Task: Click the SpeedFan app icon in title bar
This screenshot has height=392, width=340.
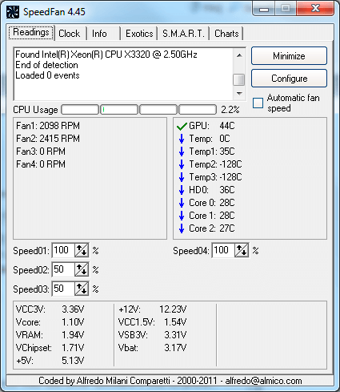Action: [12, 12]
